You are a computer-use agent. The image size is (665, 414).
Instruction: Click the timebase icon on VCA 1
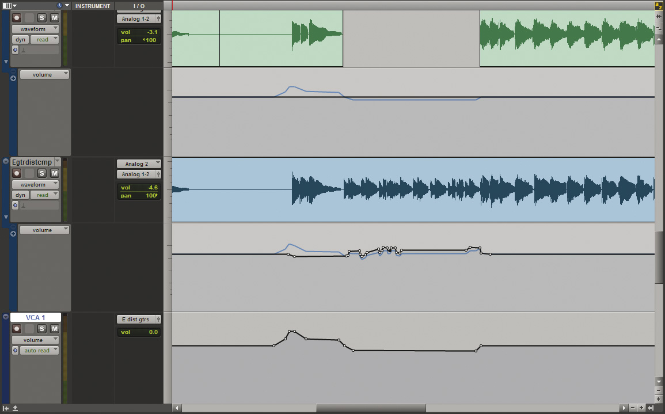(16, 351)
